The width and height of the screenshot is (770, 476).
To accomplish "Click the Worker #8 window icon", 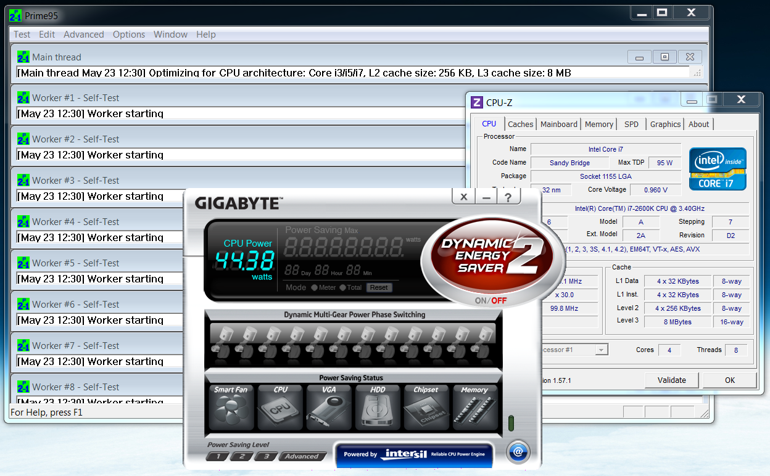I will [23, 387].
